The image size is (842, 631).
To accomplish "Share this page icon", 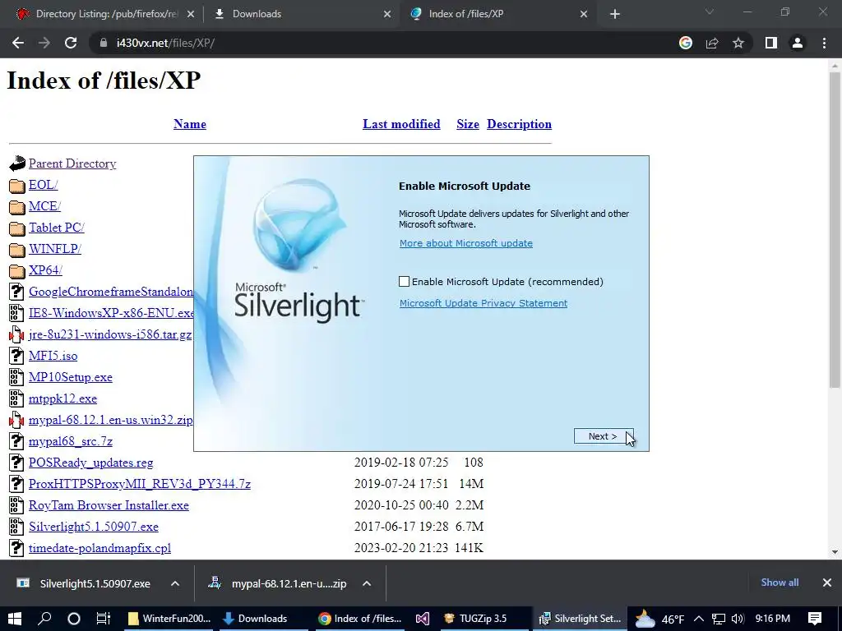I will [x=712, y=43].
